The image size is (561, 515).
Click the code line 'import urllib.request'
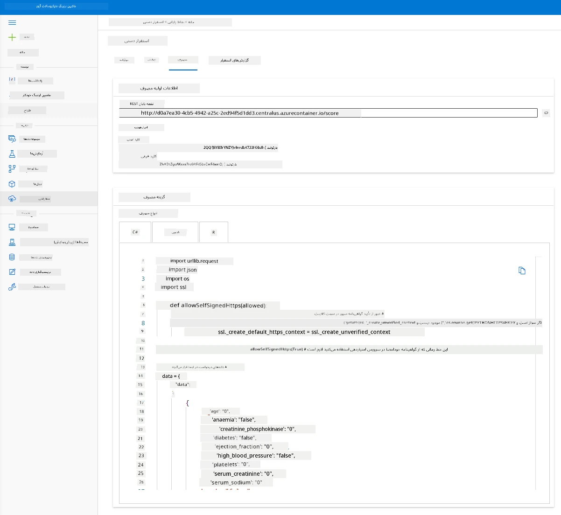coord(194,261)
